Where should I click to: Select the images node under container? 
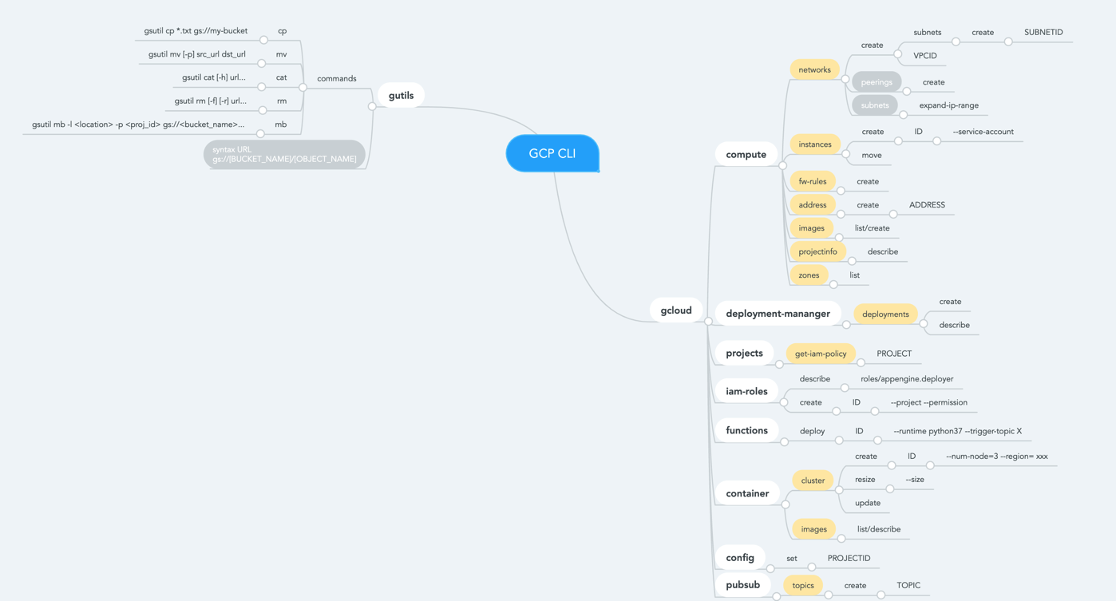(x=813, y=529)
